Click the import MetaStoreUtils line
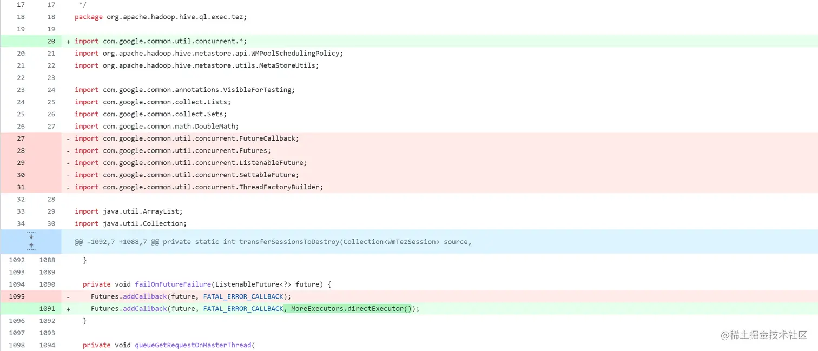Screen dimensions: 818x351 click(197, 65)
